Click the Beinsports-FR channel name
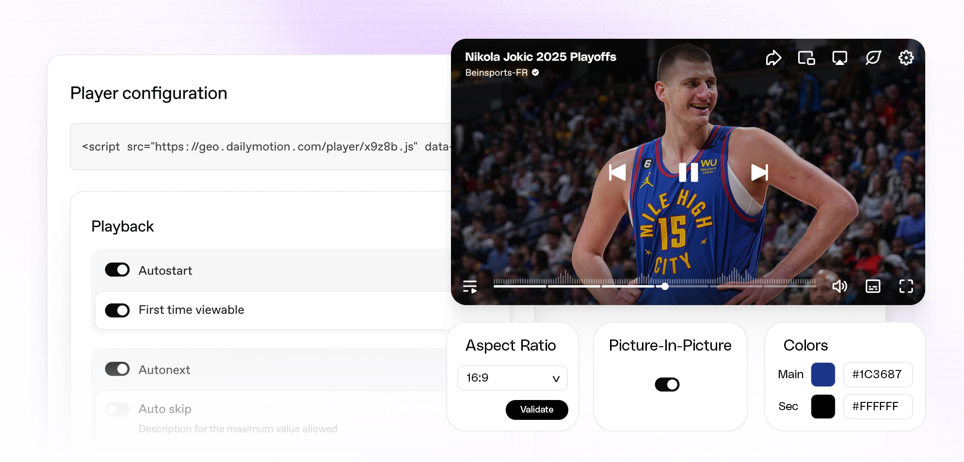The width and height of the screenshot is (964, 462). coord(496,73)
